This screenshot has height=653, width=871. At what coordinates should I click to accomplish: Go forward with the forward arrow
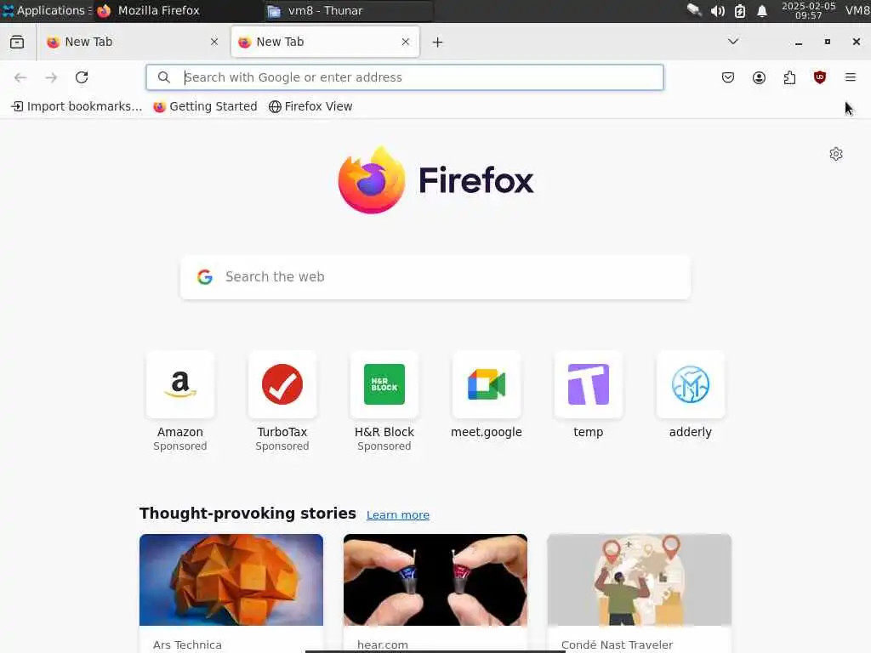tap(51, 77)
